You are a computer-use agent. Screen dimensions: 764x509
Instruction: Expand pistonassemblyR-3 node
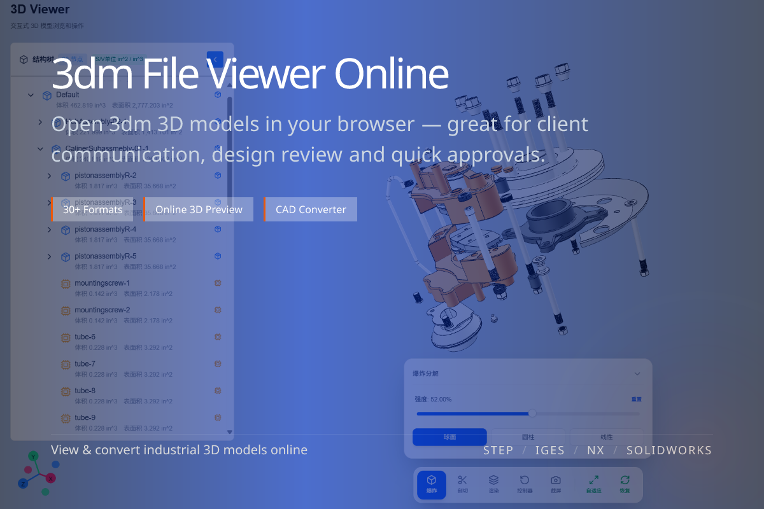point(50,203)
